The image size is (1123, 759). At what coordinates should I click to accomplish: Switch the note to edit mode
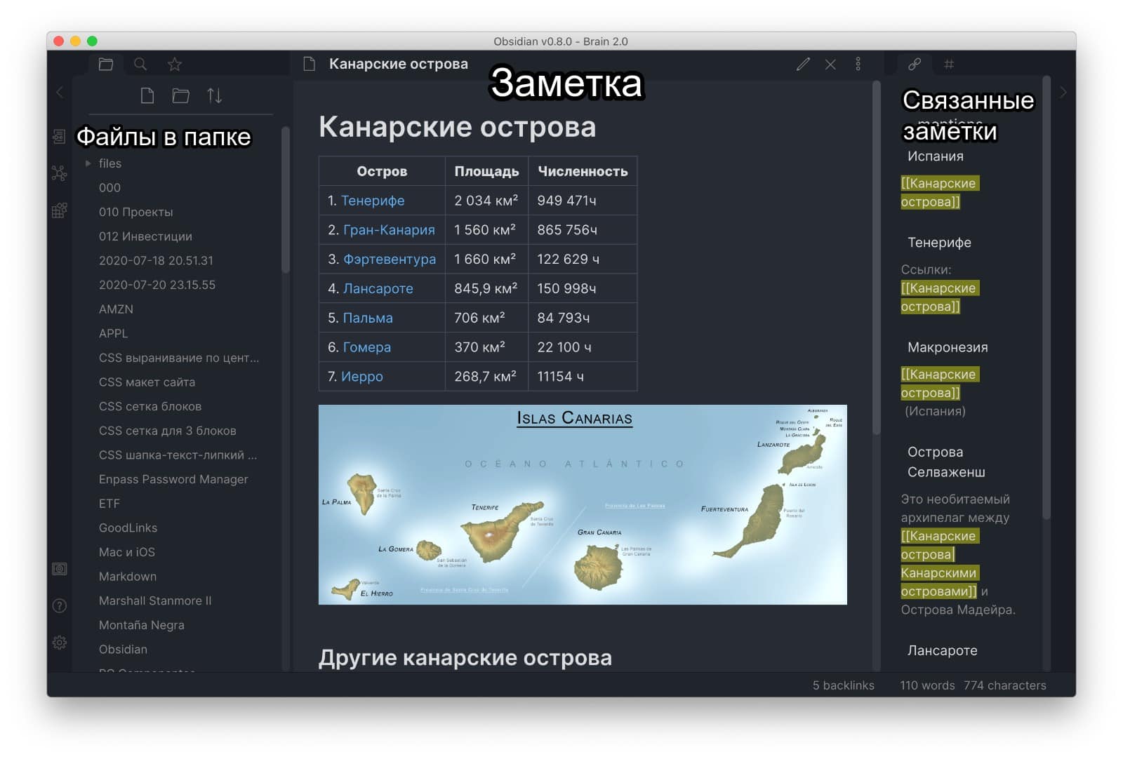[x=803, y=65]
